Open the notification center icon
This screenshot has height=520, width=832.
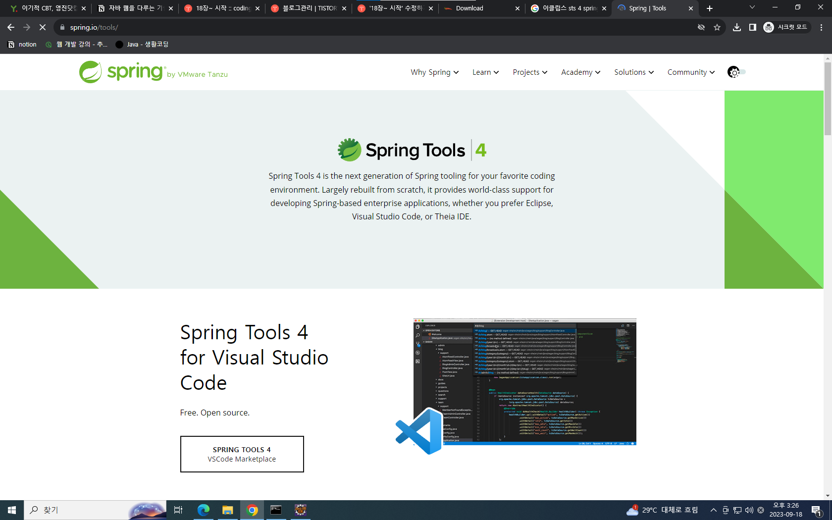pyautogui.click(x=817, y=510)
